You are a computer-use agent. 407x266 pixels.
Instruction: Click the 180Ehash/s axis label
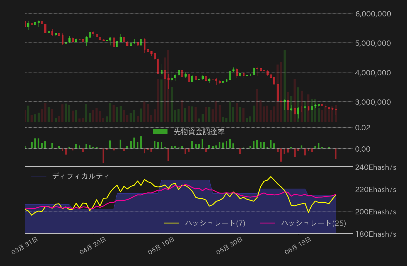pyautogui.click(x=376, y=234)
